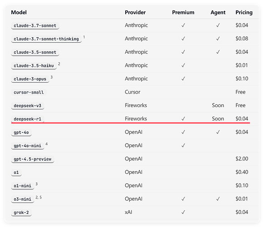264x227 pixels.
Task: Click the Agent checkmark in gpt-4o row
Action: tap(218, 132)
